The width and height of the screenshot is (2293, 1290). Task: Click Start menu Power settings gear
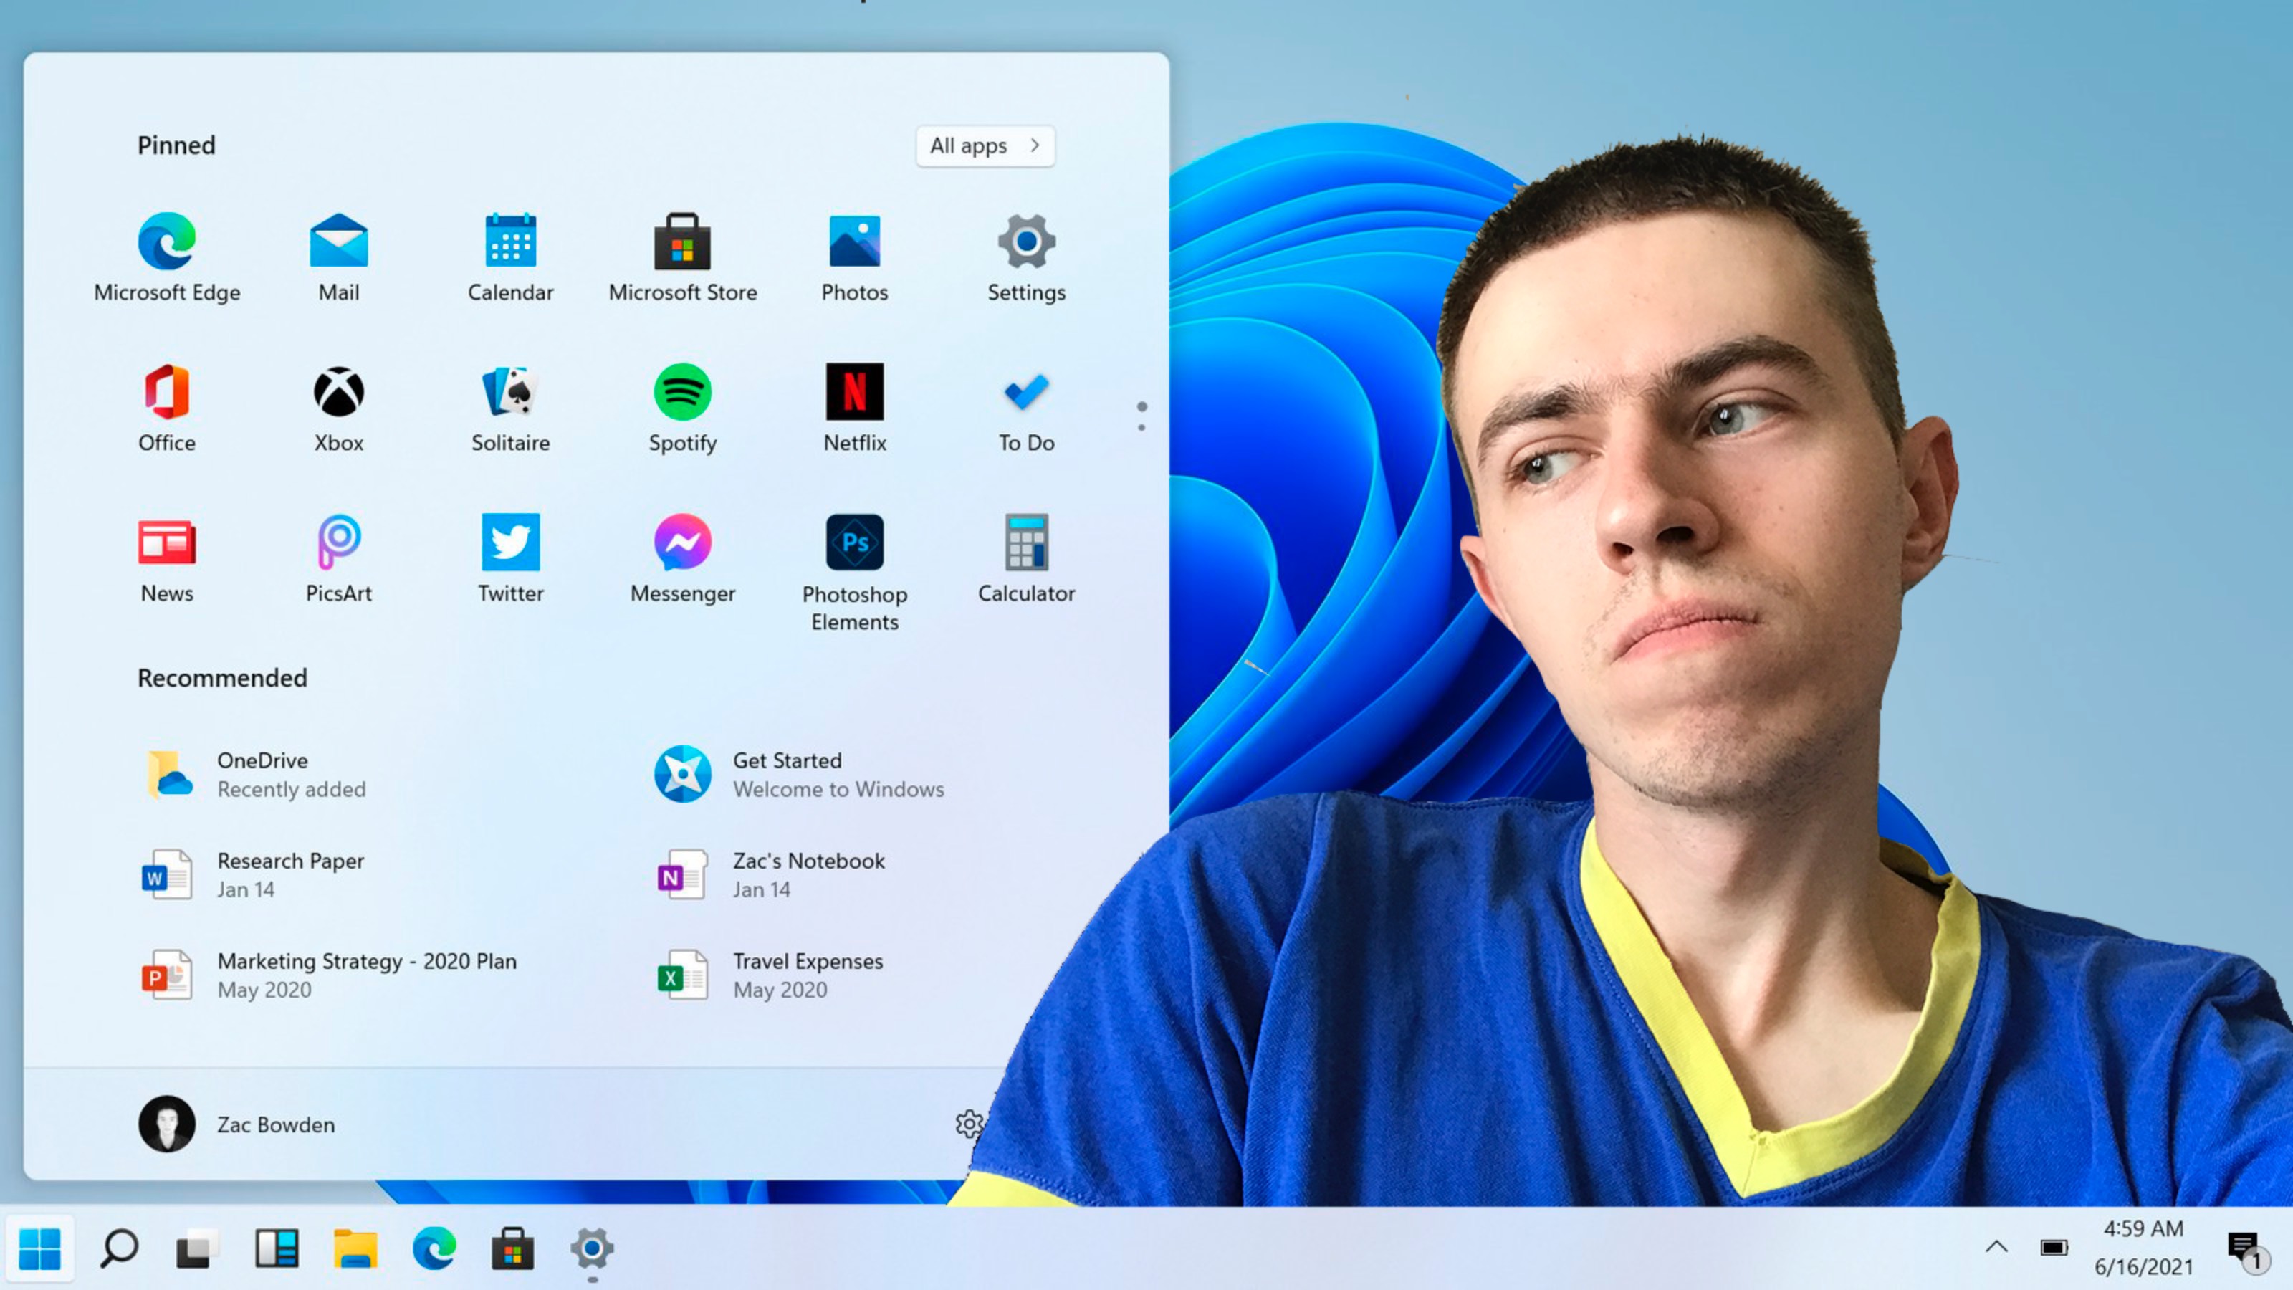[x=972, y=1123]
